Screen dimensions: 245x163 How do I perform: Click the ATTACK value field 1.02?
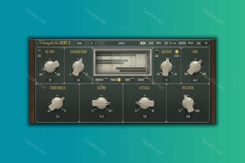[145, 117]
